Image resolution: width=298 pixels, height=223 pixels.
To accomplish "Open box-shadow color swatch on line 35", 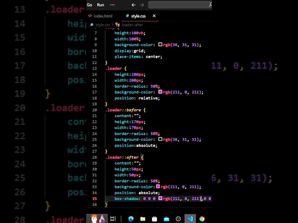I will (160, 198).
